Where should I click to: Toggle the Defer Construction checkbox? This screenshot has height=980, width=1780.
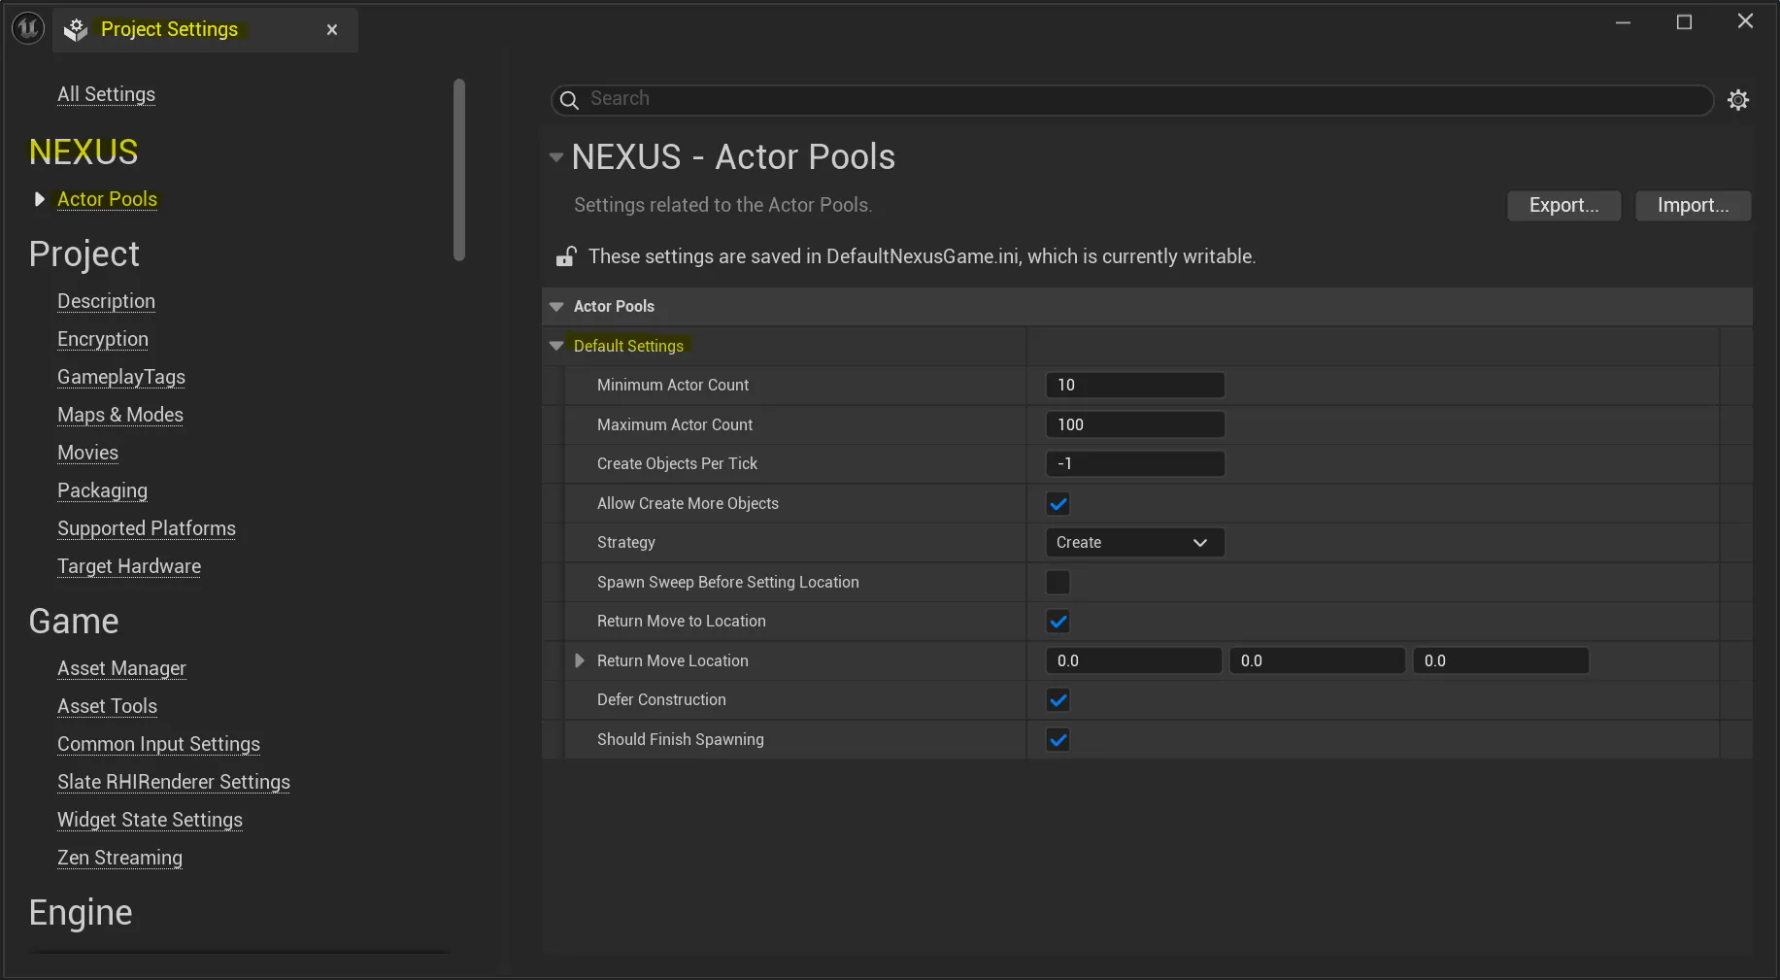(x=1058, y=700)
